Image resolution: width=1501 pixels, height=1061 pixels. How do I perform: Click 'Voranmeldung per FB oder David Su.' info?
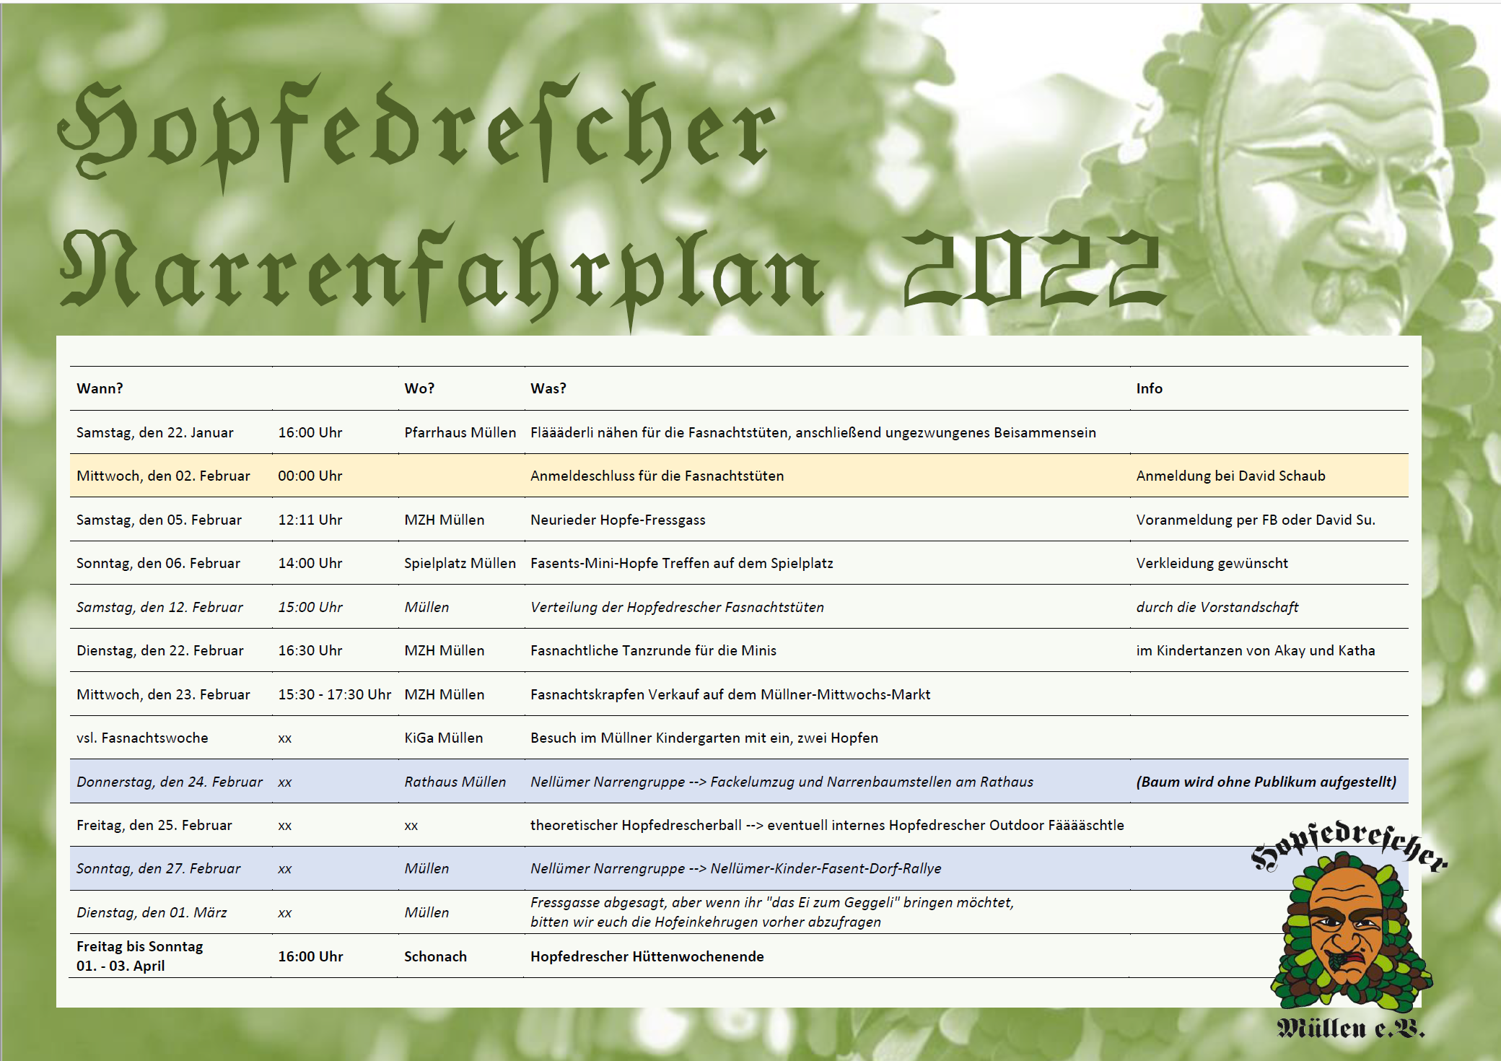1256,520
